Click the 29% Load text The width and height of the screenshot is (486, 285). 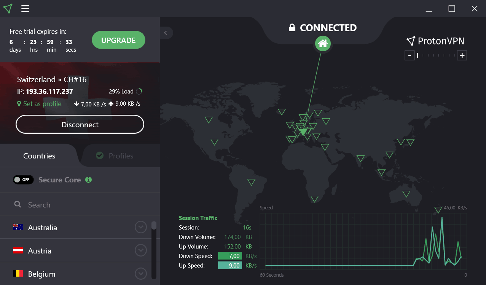[x=121, y=92]
